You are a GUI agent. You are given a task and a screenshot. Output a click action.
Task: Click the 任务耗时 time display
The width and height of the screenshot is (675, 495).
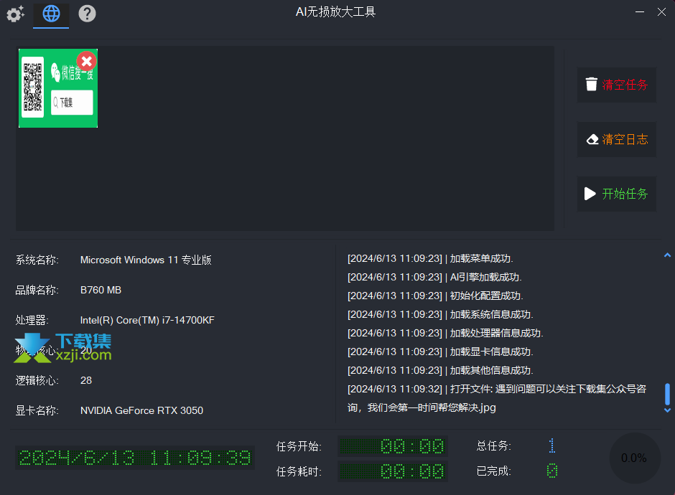393,471
